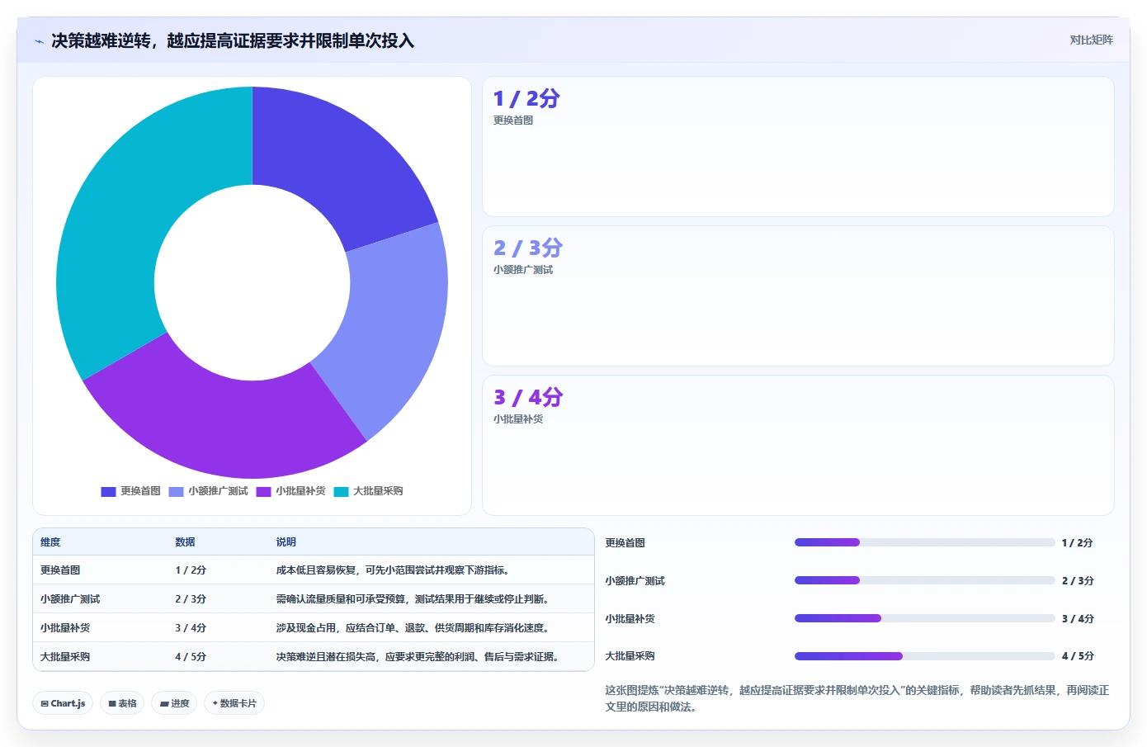The image size is (1147, 747).
Task: Click the description 需确认流量质量和可承受预算 in the table
Action: (412, 599)
